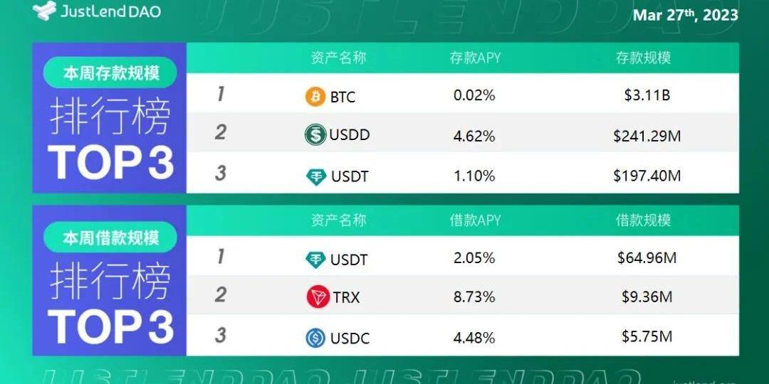
Task: Click the 存款规模 column header
Action: (644, 58)
